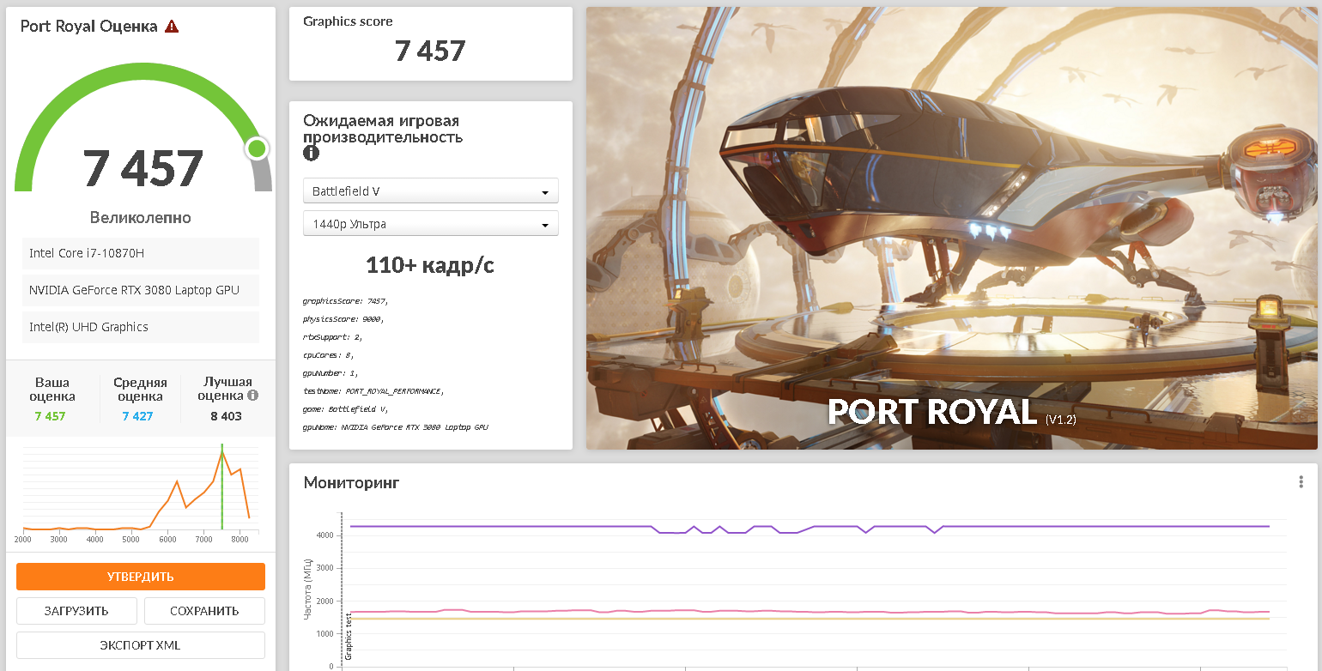This screenshot has width=1322, height=671.
Task: Click the Ваша оценка value 7 457
Action: (x=50, y=416)
